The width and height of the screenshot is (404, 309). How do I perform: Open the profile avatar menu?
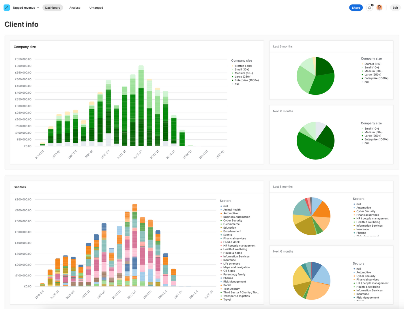379,7
